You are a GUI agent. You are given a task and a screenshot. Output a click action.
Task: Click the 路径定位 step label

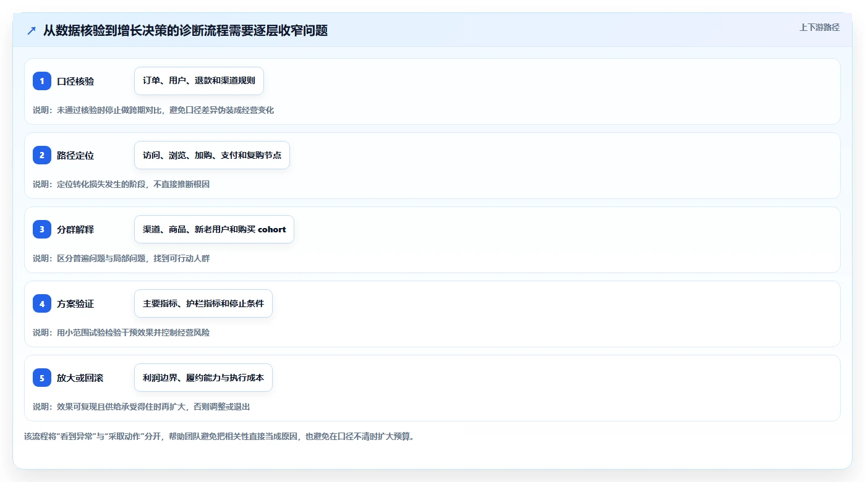pyautogui.click(x=75, y=156)
